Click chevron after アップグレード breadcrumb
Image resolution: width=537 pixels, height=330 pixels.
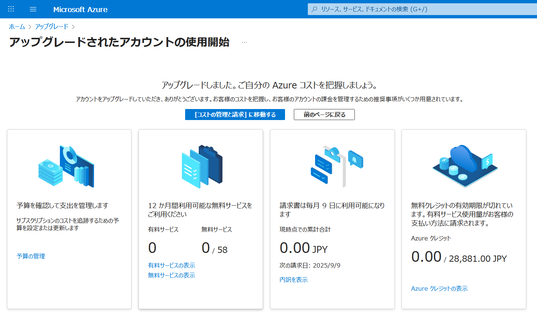coord(73,27)
